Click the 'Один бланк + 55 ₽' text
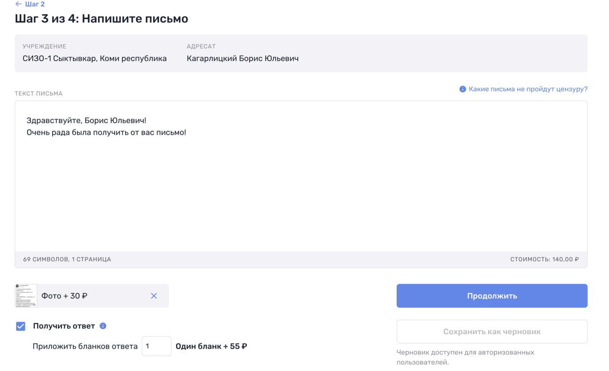This screenshot has height=371, width=609. click(x=211, y=346)
